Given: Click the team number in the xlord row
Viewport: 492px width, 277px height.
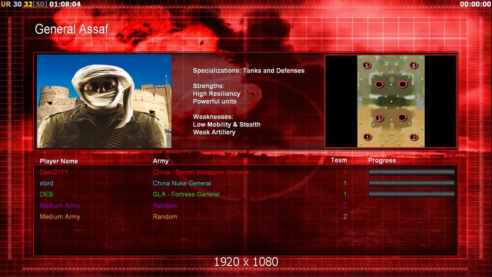Looking at the screenshot, I should click(x=345, y=183).
